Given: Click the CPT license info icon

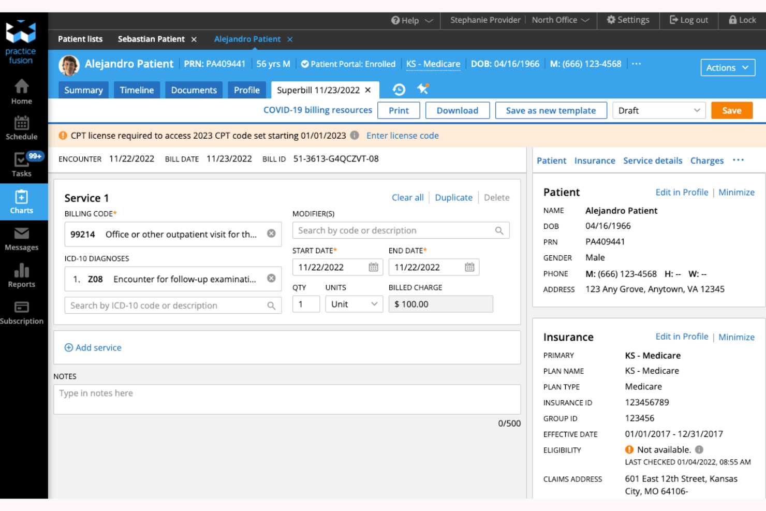Looking at the screenshot, I should point(355,135).
